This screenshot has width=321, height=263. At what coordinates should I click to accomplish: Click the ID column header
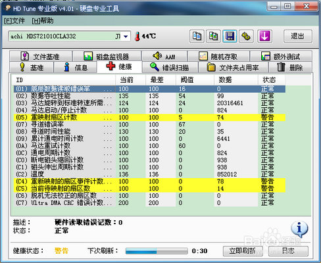[x=63, y=80]
